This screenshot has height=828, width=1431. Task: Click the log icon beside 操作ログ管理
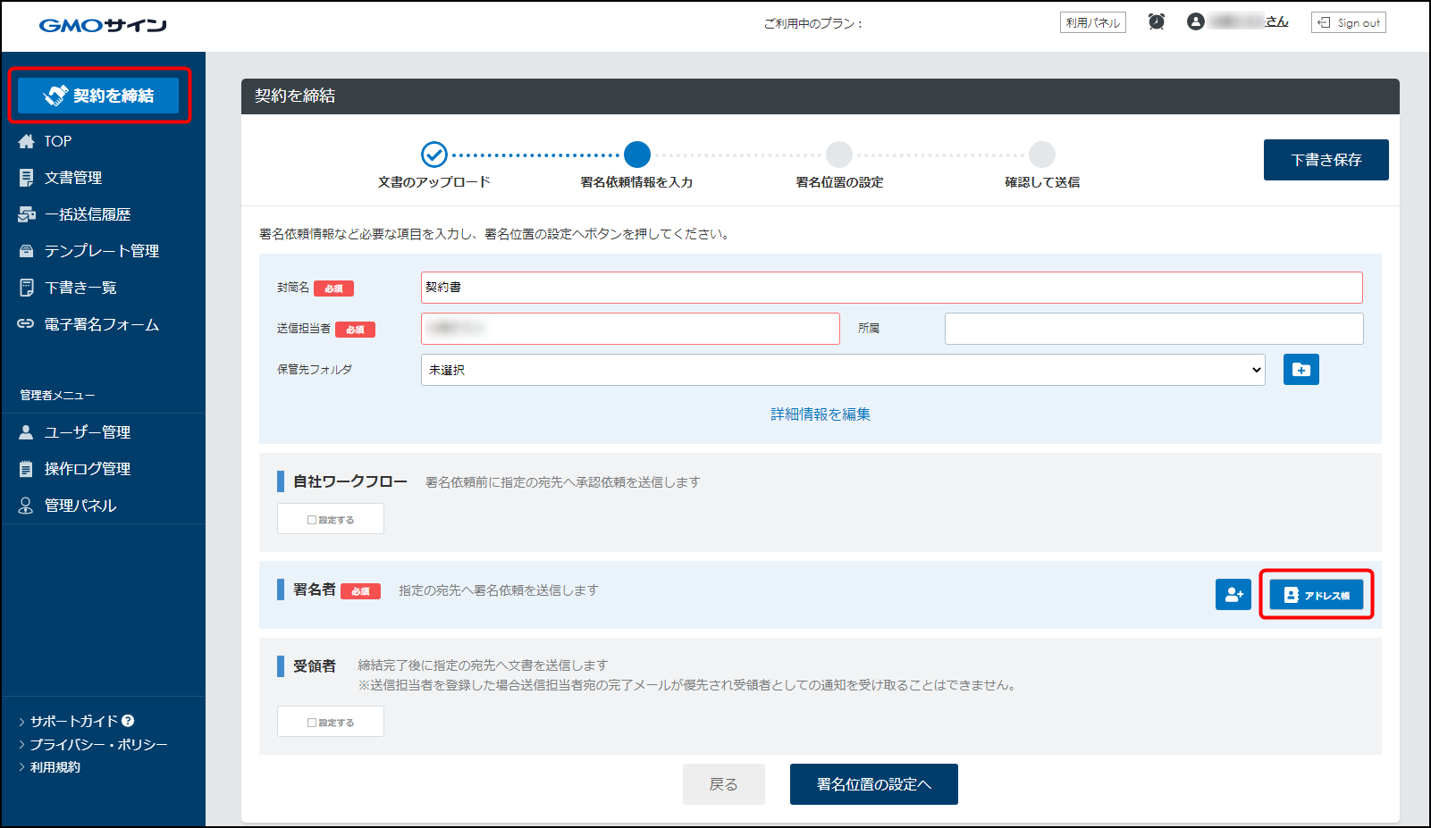(x=26, y=469)
